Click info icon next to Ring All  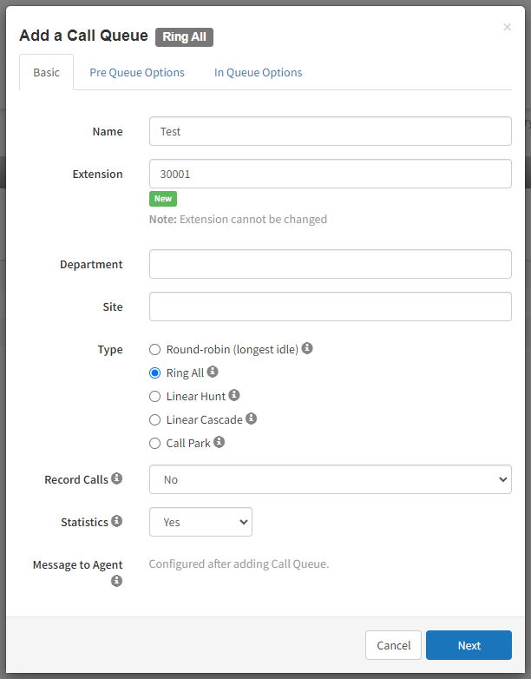click(x=213, y=372)
